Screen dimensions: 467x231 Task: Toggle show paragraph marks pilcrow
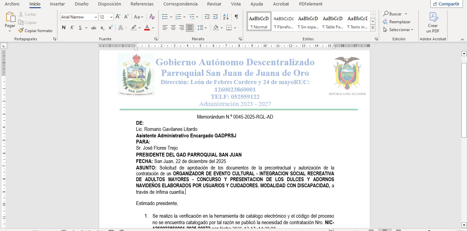tap(236, 17)
